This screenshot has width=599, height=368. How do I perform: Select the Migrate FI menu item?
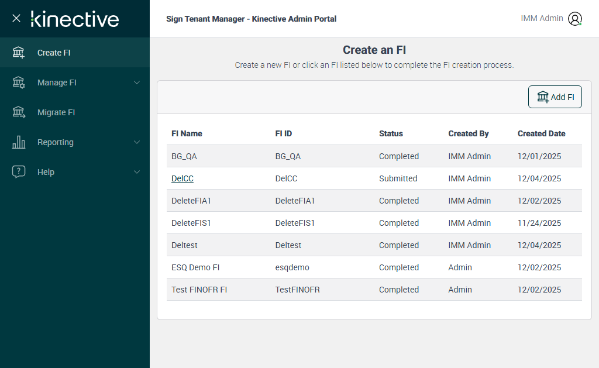click(x=56, y=112)
